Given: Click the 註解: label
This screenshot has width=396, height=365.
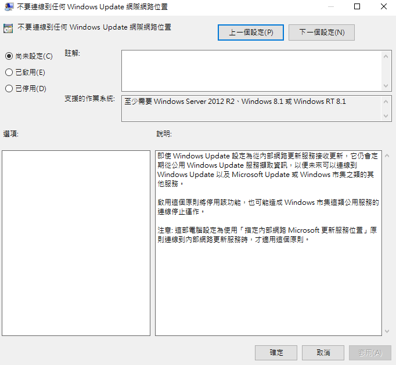Looking at the screenshot, I should (72, 53).
